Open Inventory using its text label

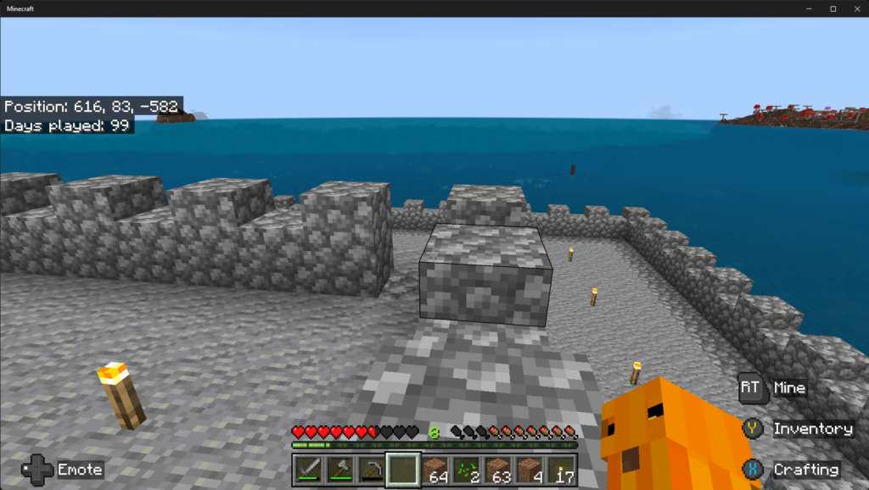pos(812,429)
